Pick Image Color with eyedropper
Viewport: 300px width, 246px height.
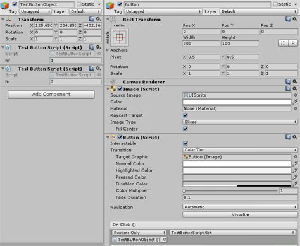pos(295,102)
